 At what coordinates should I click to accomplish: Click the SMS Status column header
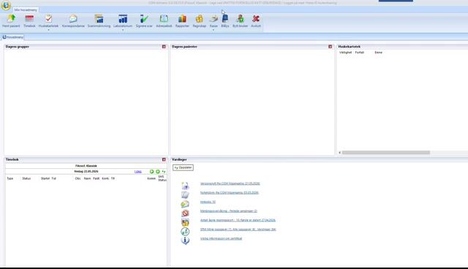tap(162, 178)
